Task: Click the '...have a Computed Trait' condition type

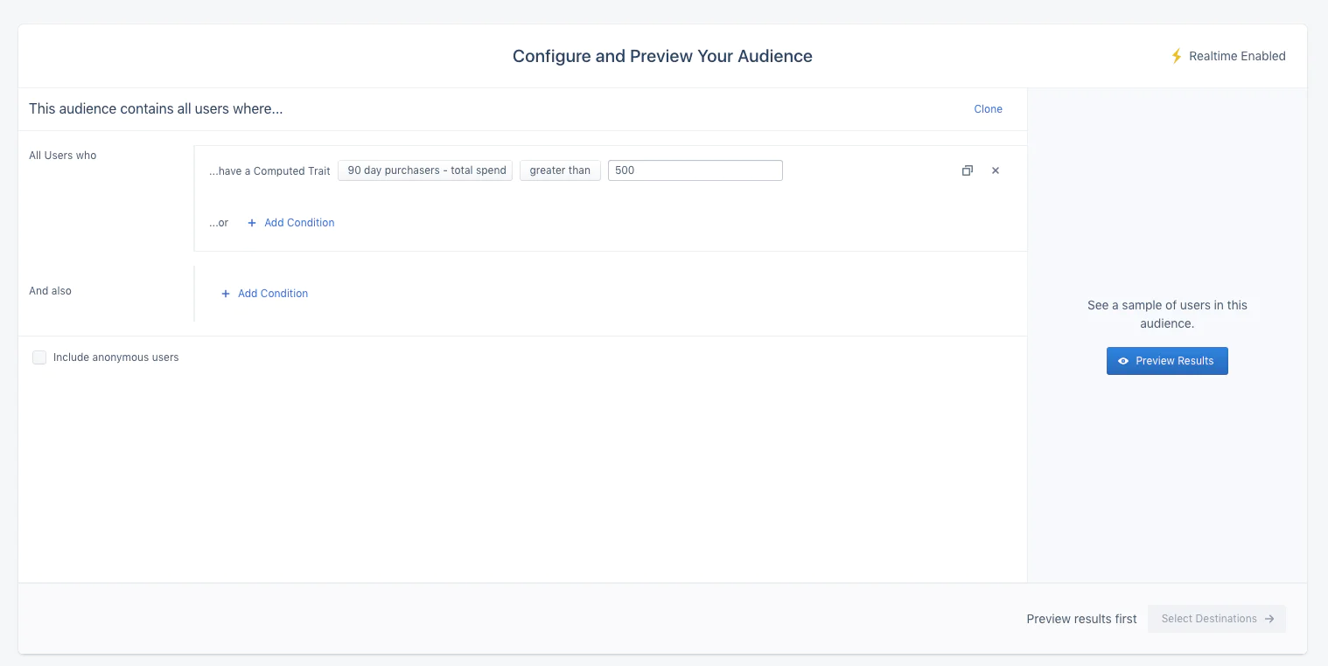Action: 269,171
